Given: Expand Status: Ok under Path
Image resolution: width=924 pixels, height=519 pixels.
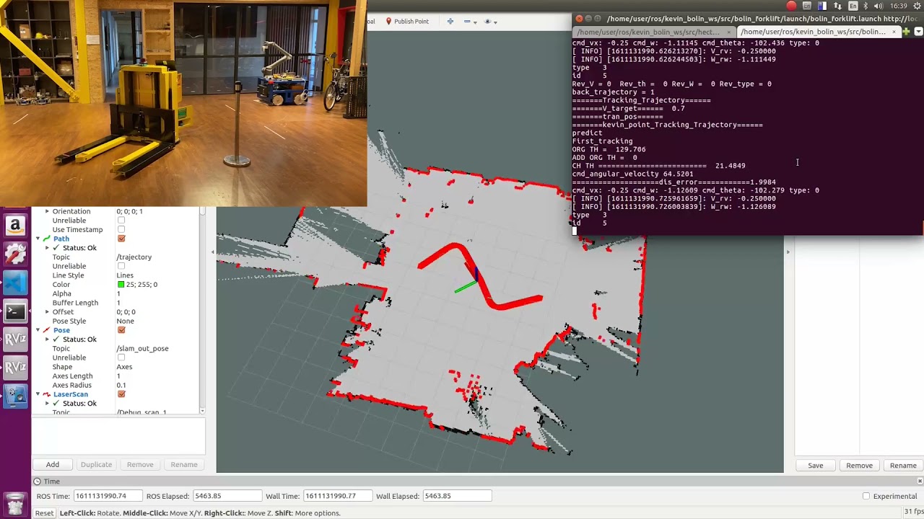Looking at the screenshot, I should point(47,248).
